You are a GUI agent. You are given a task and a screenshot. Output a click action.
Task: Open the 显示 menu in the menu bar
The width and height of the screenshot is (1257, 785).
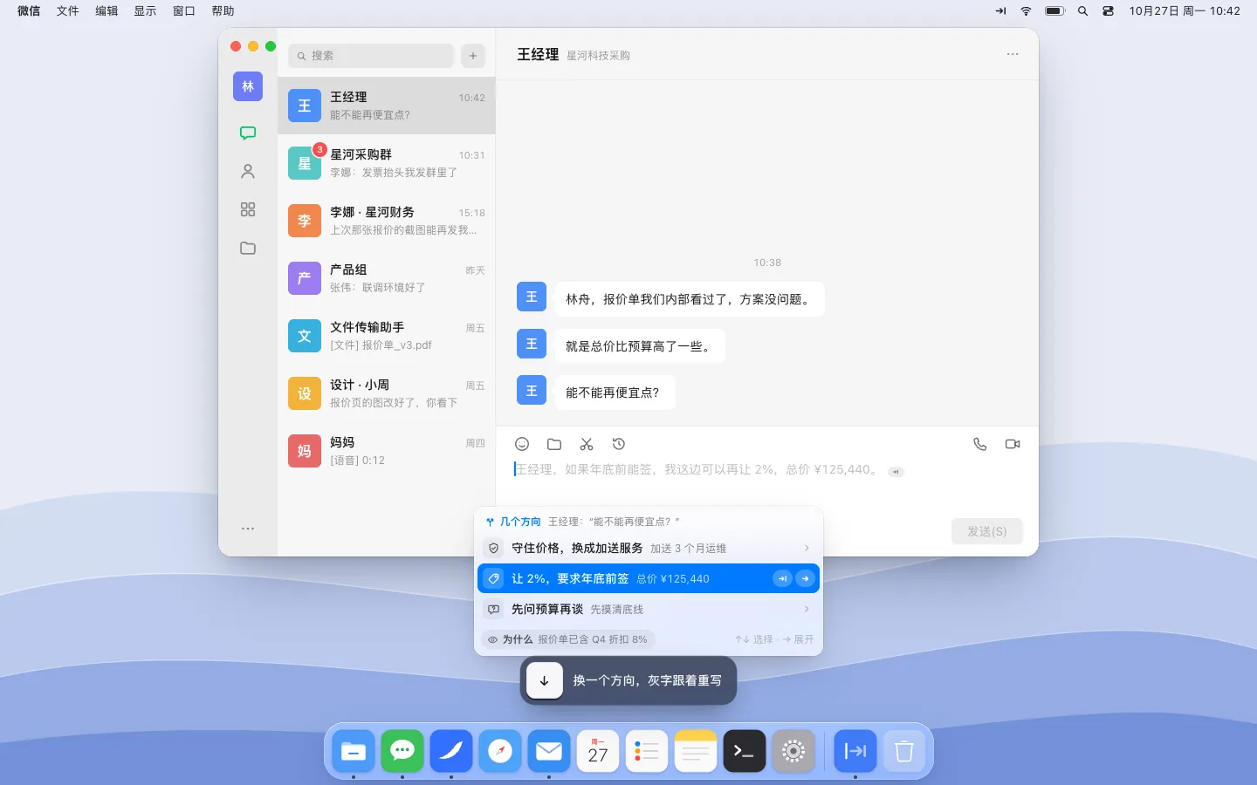coord(145,10)
